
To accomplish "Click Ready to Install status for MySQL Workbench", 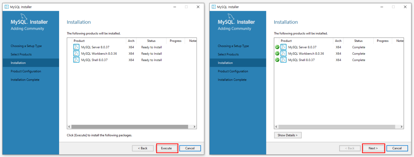I will pyautogui.click(x=152, y=54).
